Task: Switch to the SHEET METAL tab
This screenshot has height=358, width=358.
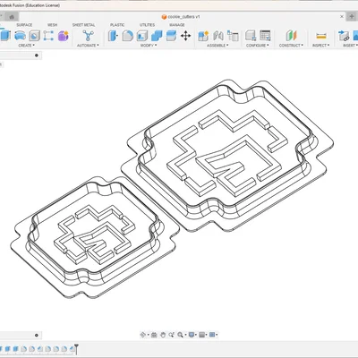Action: click(83, 25)
